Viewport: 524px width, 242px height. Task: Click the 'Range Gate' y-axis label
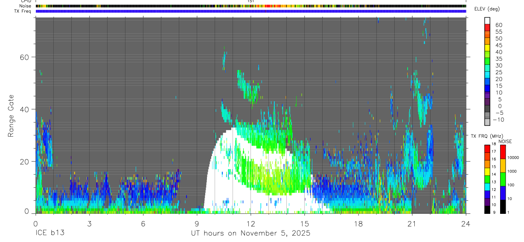12,116
